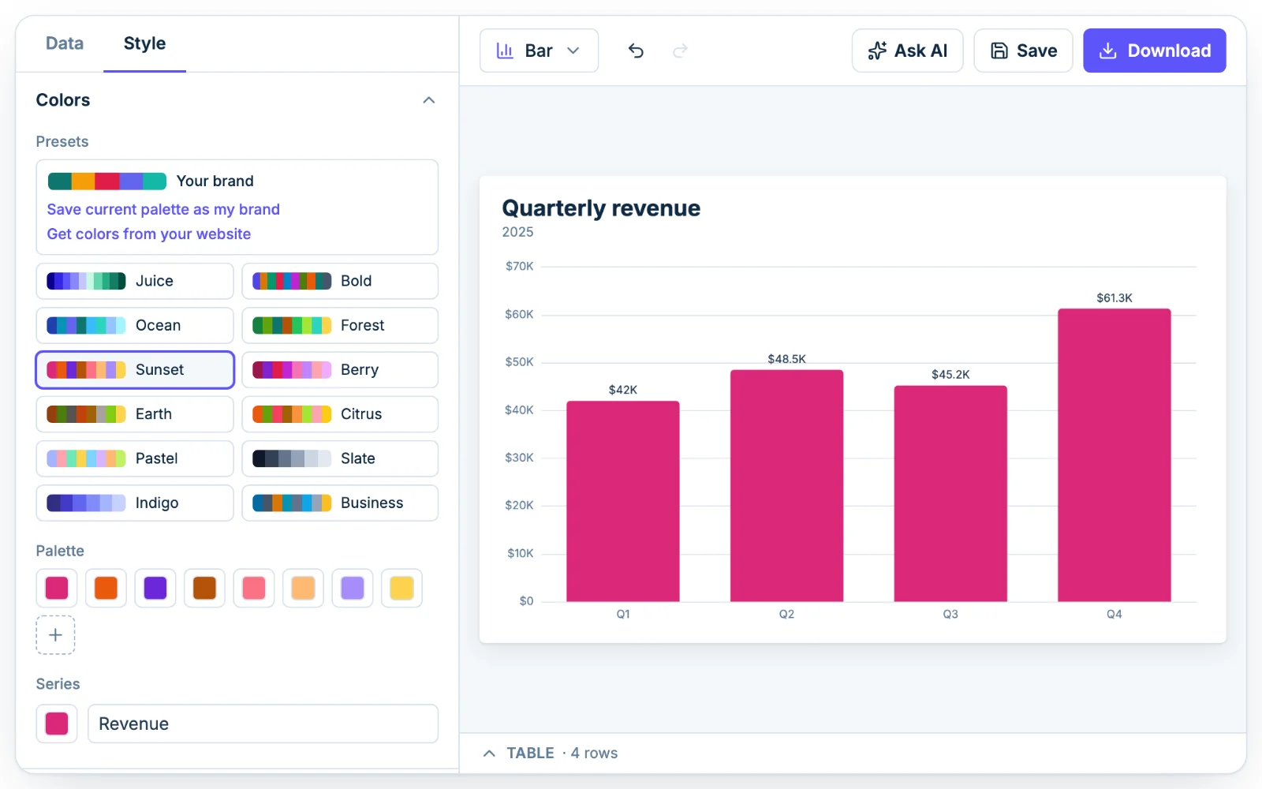Click Save current palette as my brand
This screenshot has height=789, width=1262.
163,209
